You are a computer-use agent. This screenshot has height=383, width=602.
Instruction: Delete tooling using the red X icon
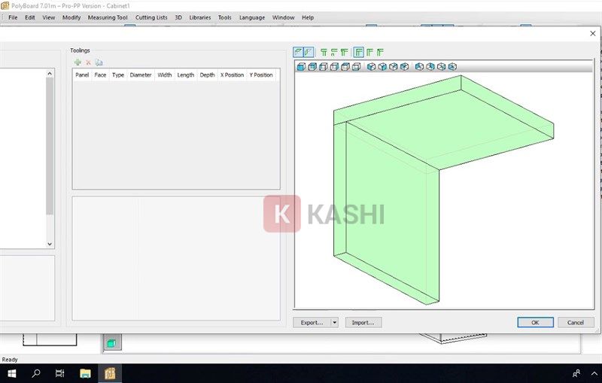tap(88, 62)
